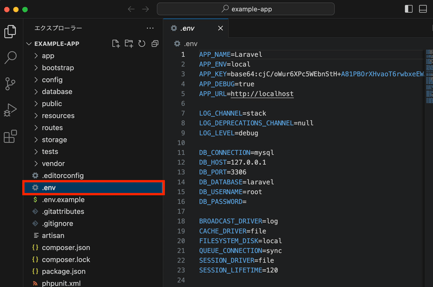The image size is (433, 287).
Task: Click the BROADCAST_DRIVER=log line
Action: coord(238,221)
